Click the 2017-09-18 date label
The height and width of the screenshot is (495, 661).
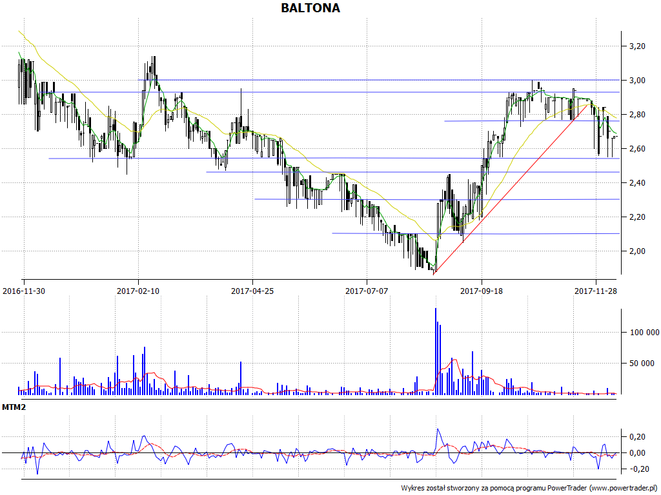[x=481, y=291]
